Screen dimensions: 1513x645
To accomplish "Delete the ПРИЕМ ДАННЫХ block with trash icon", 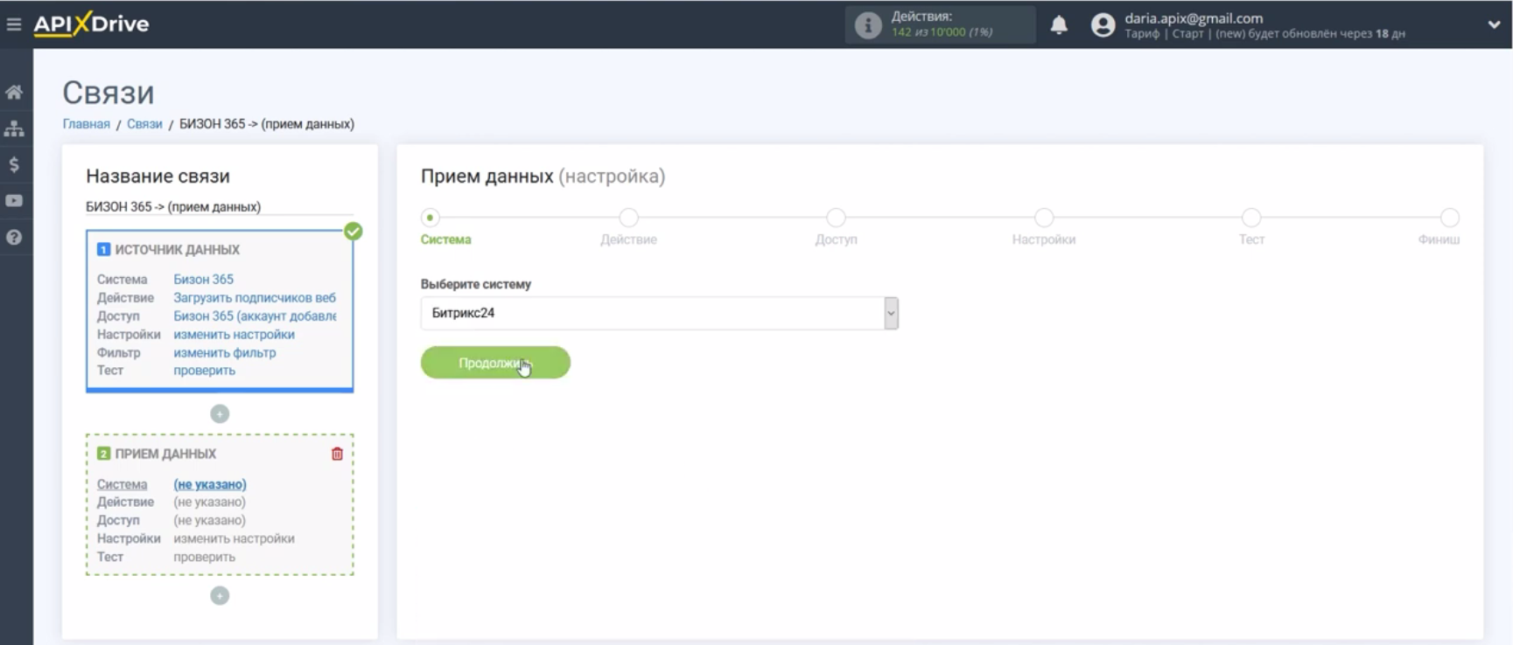I will tap(337, 454).
